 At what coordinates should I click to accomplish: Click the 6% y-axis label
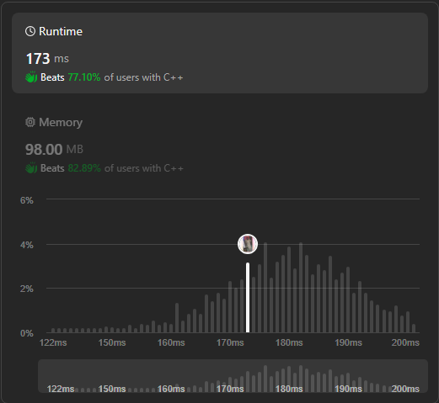(x=27, y=200)
